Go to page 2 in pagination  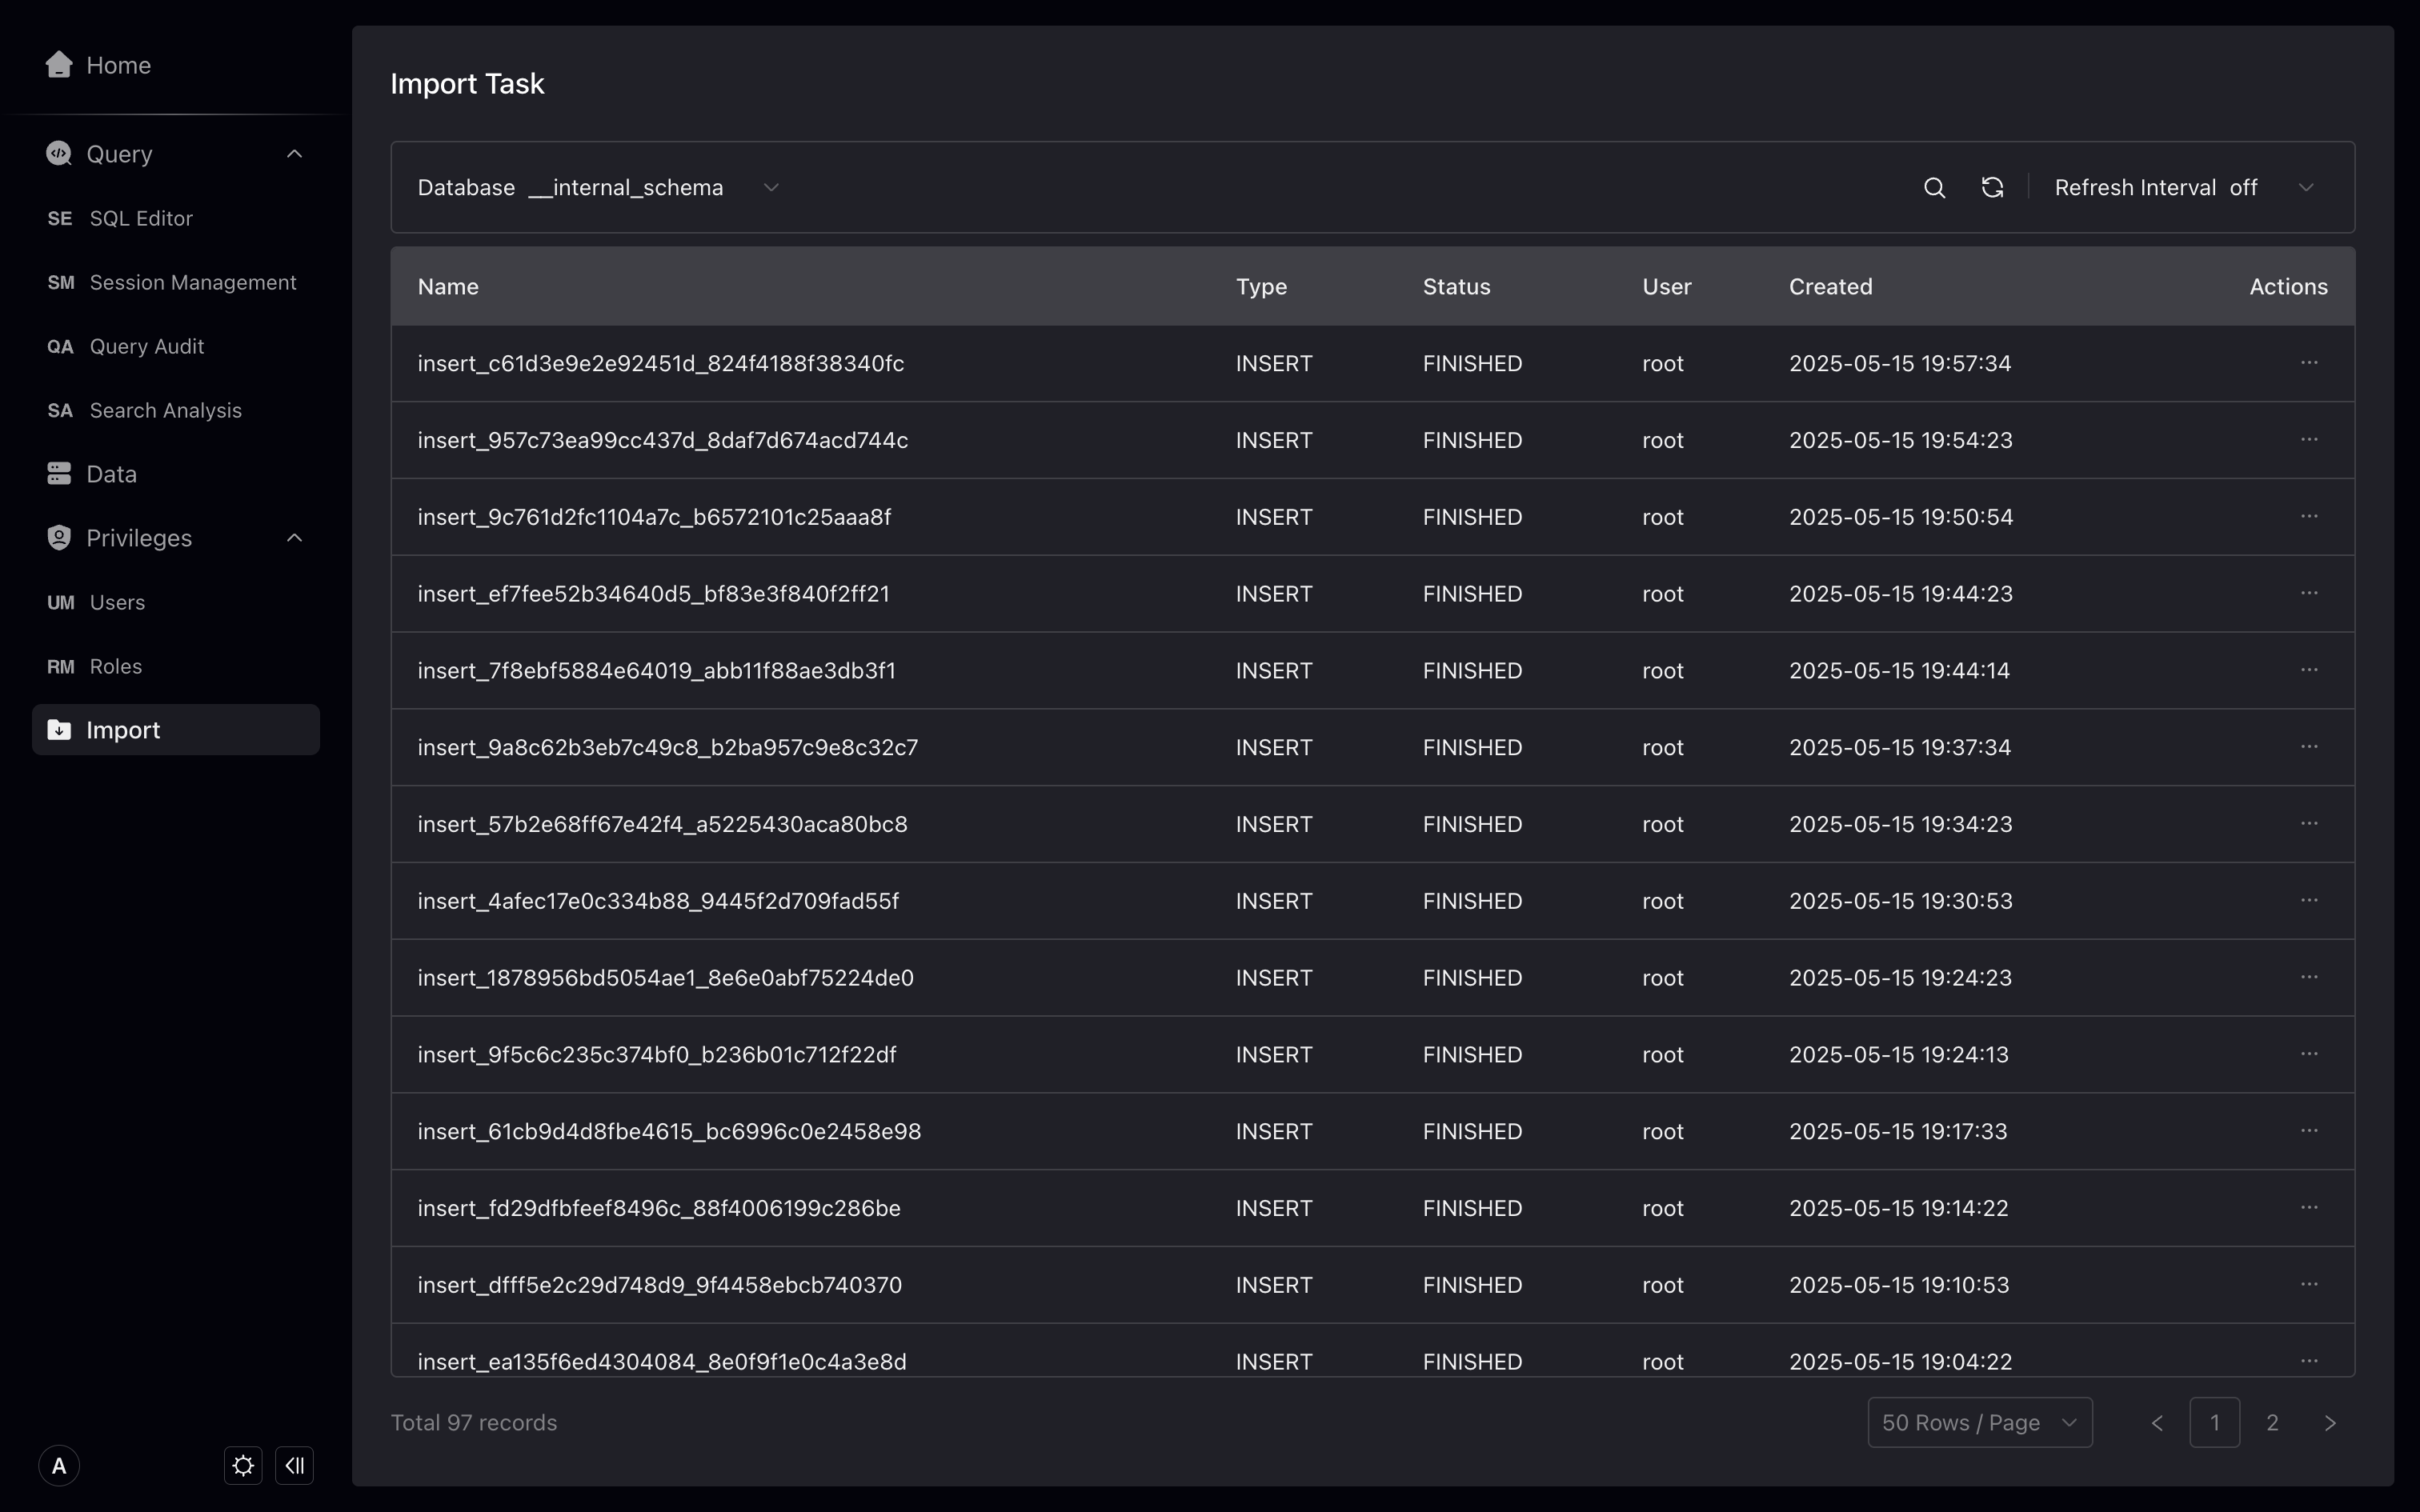pyautogui.click(x=2272, y=1422)
